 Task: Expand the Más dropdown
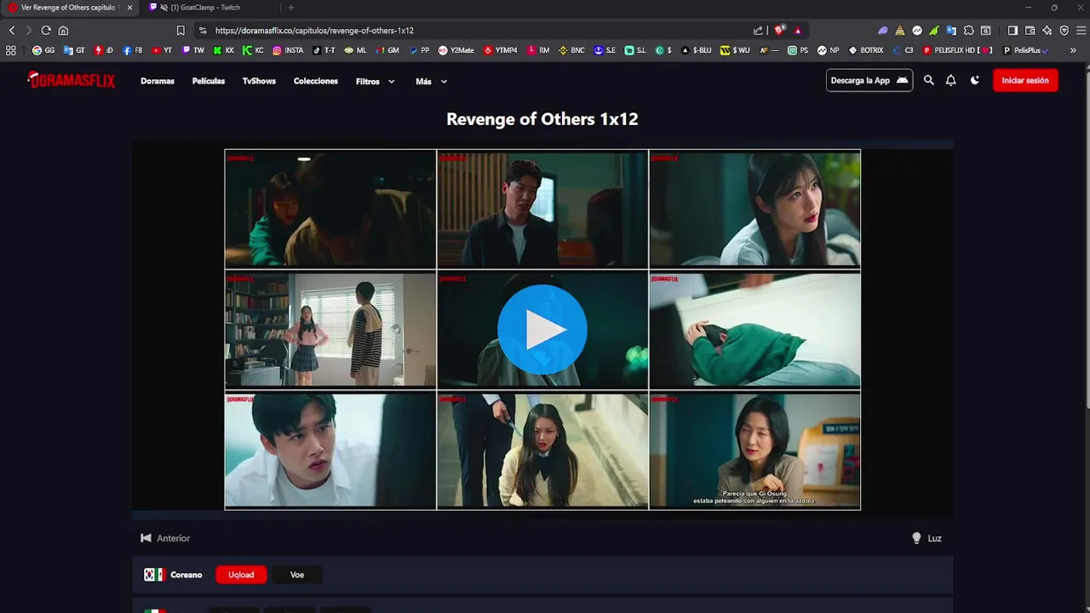point(431,82)
